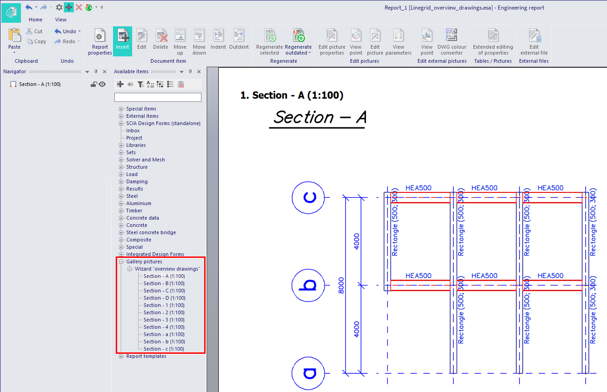Click the Available items search field
607x392 pixels.
pos(158,97)
